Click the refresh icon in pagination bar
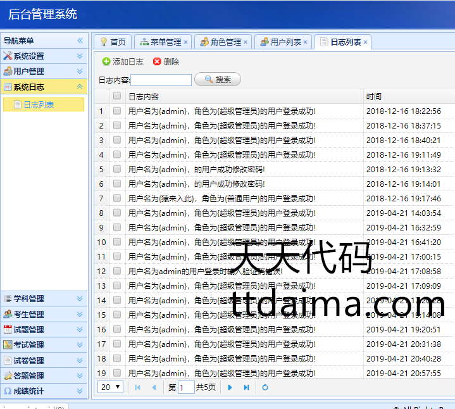 (x=265, y=387)
